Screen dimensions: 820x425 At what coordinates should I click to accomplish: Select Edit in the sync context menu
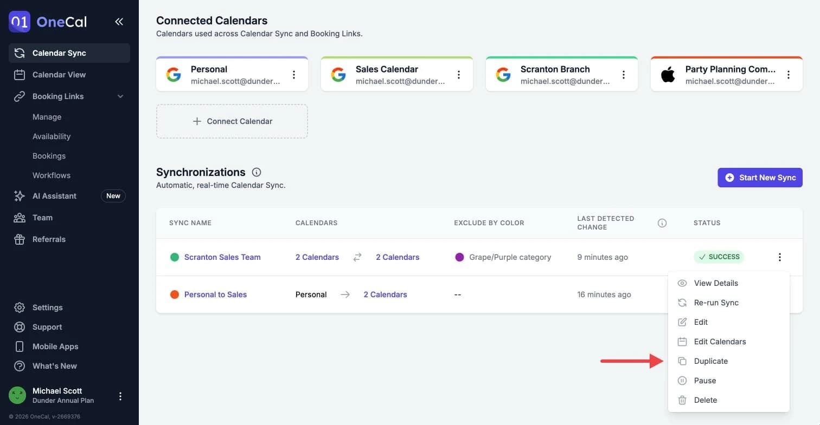pyautogui.click(x=729, y=322)
